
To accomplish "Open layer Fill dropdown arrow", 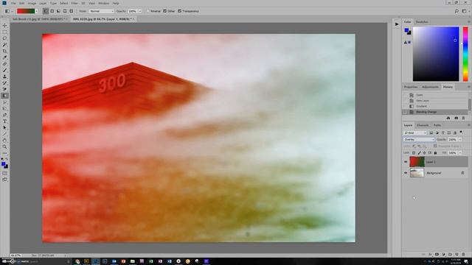I will click(x=459, y=153).
